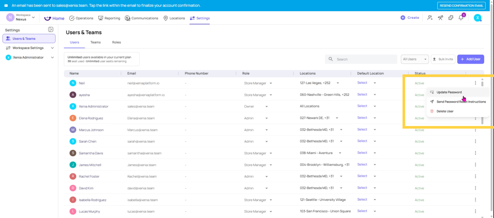This screenshot has height=218, width=494.
Task: Click into the Search users field
Action: click(365, 59)
